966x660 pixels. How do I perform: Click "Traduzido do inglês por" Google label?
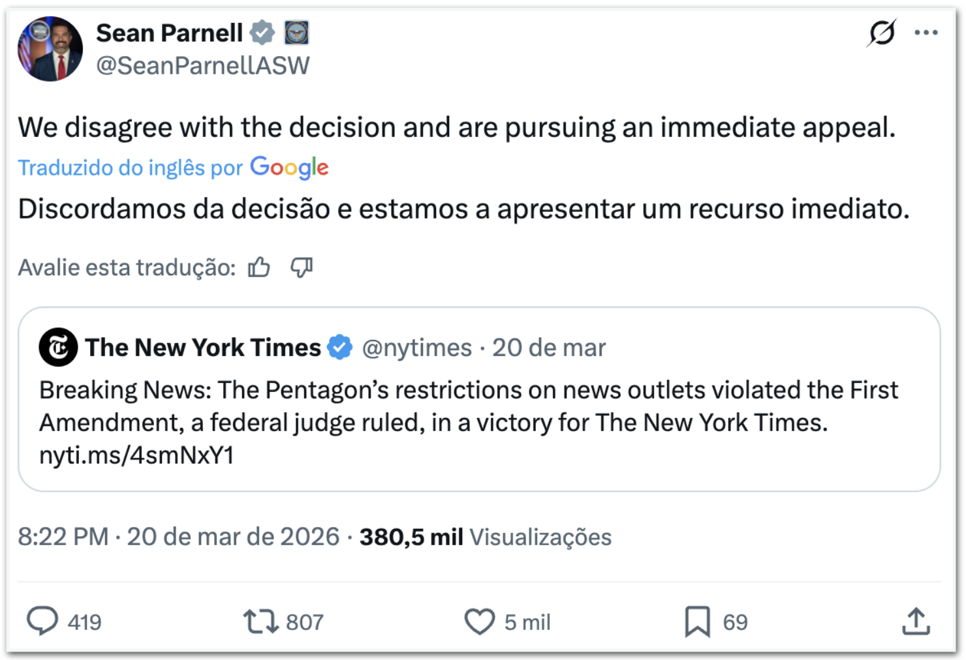click(173, 168)
